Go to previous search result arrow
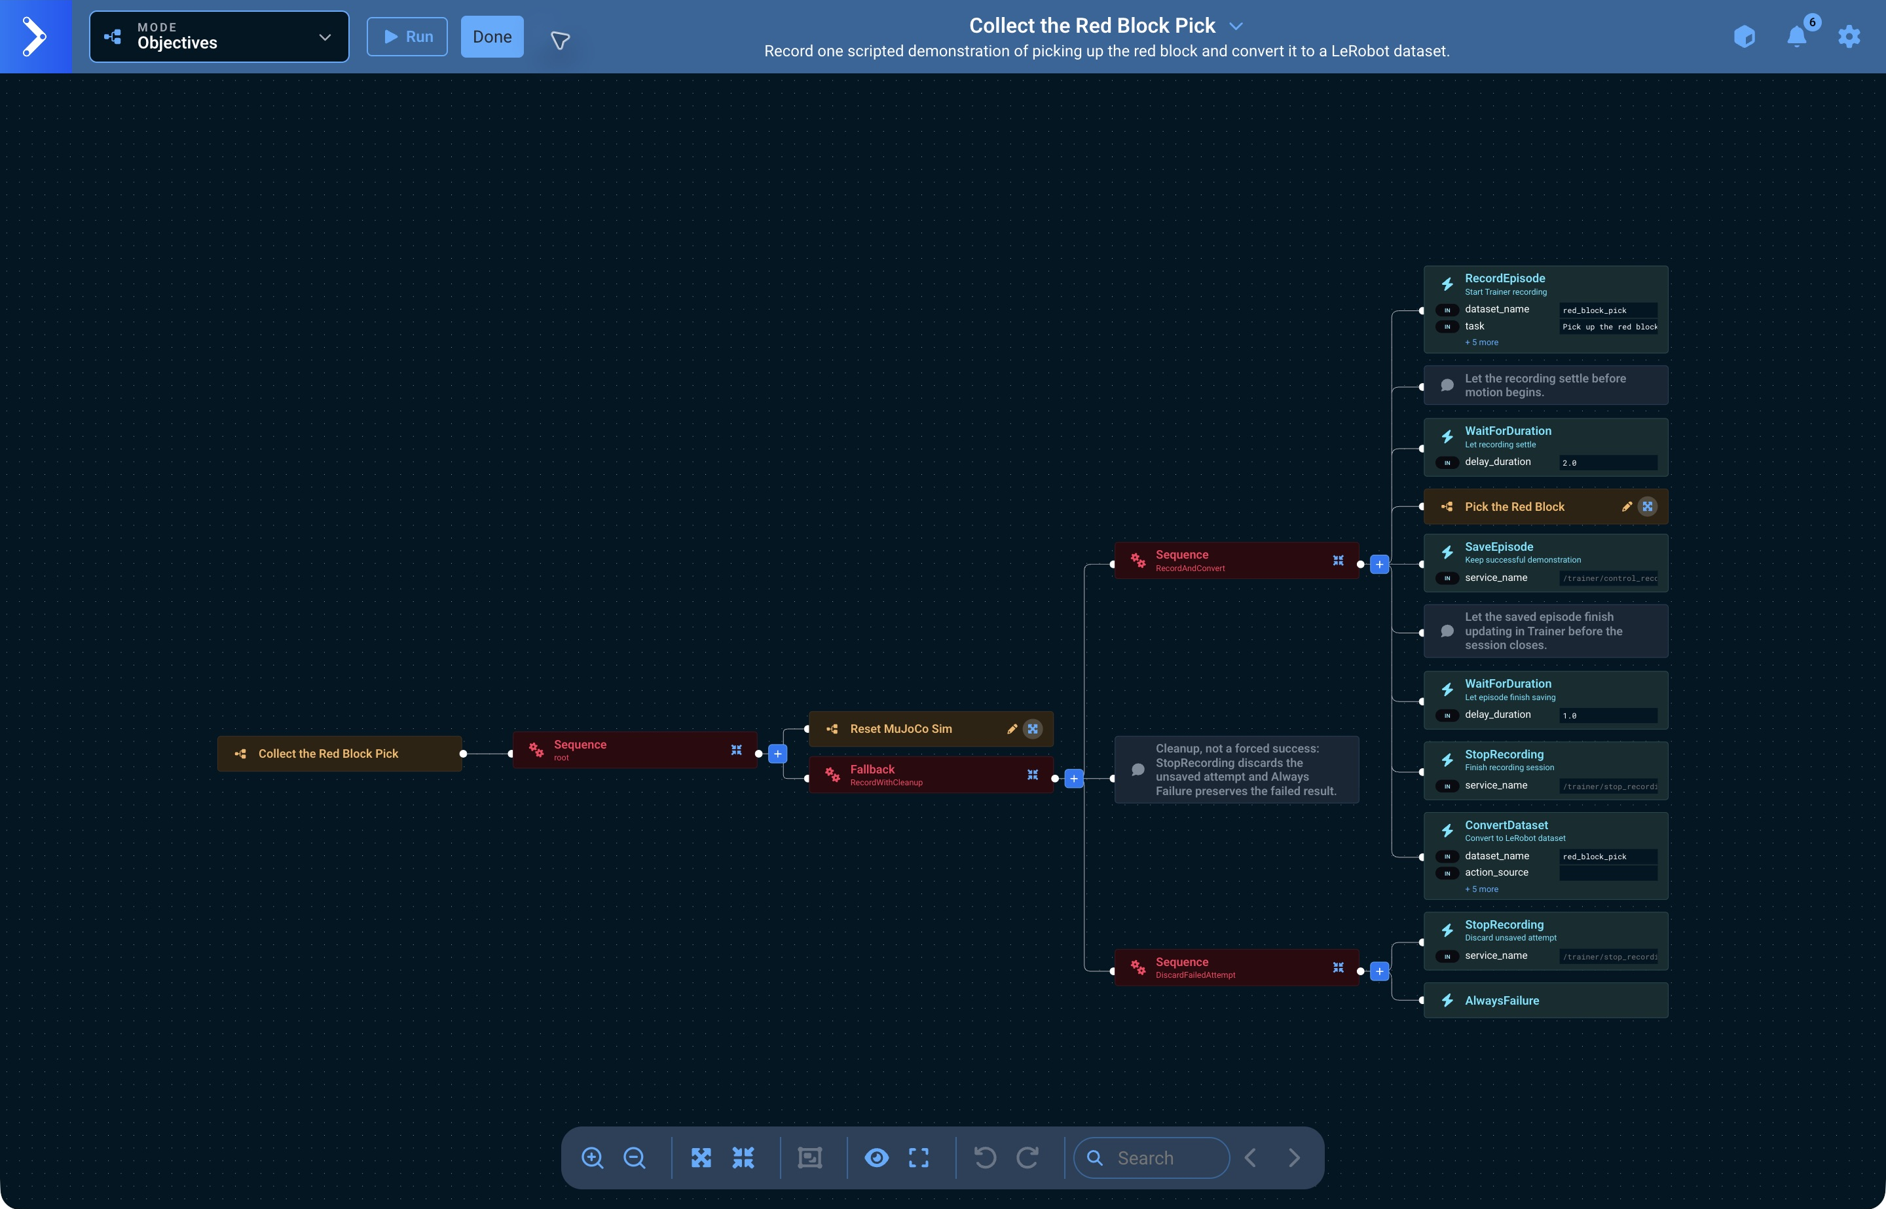1886x1209 pixels. pos(1251,1158)
